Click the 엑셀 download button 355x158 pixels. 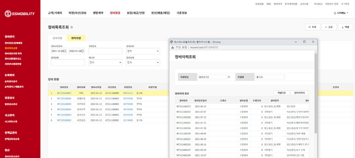click(345, 27)
